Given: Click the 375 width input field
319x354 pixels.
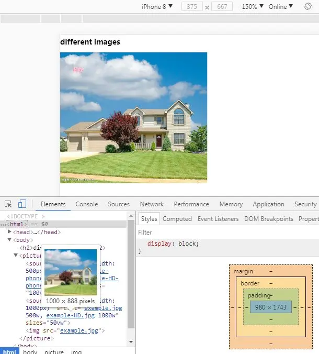Looking at the screenshot, I should 192,7.
